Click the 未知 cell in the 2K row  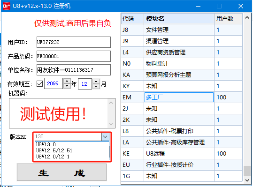coord(179,120)
